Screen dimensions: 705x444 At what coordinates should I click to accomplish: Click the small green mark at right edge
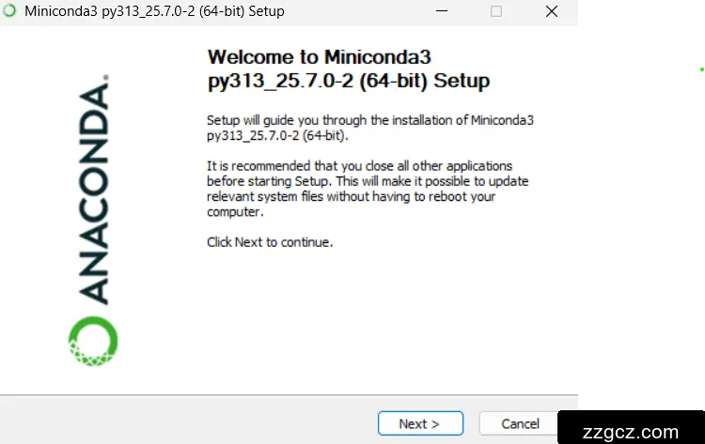point(701,71)
